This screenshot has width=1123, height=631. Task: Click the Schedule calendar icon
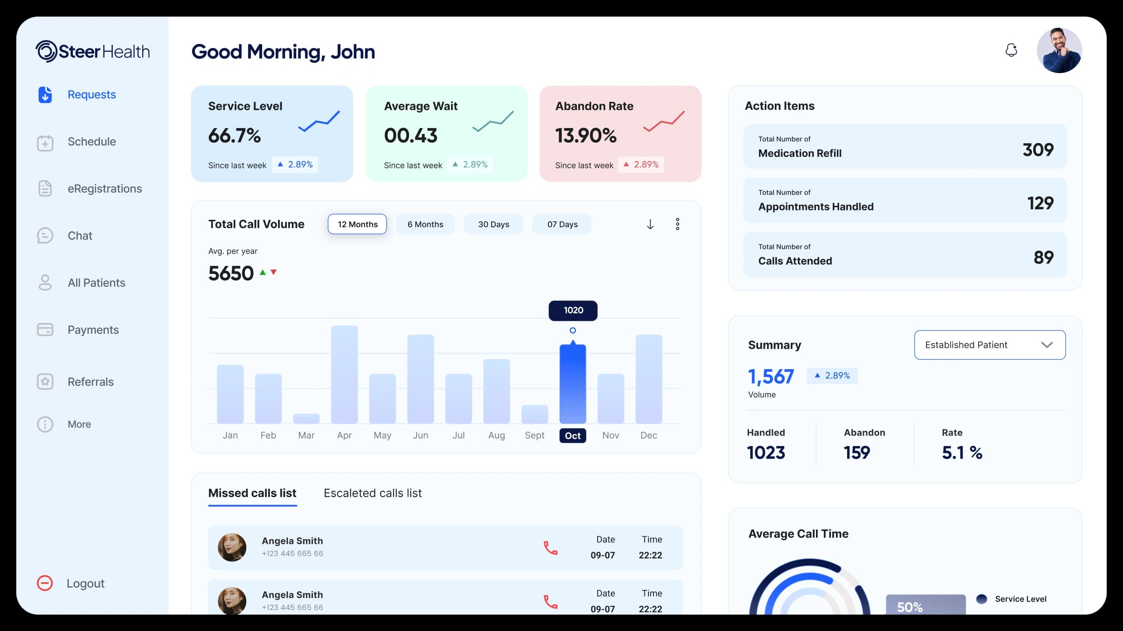coord(45,142)
